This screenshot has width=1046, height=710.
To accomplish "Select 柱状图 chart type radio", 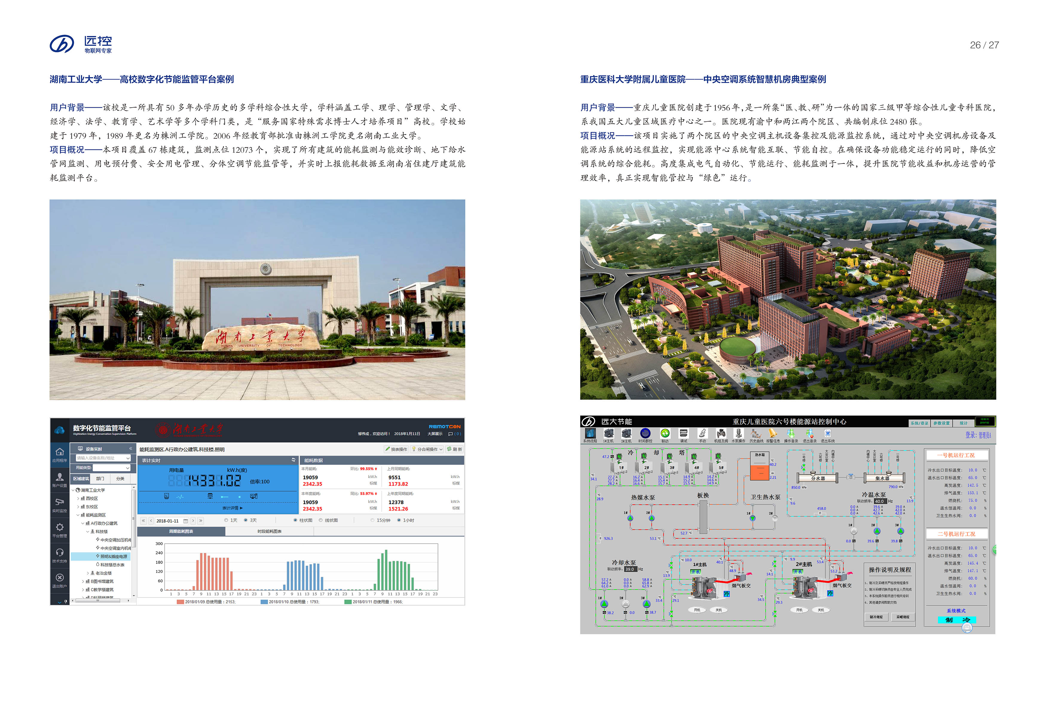I will coord(295,520).
